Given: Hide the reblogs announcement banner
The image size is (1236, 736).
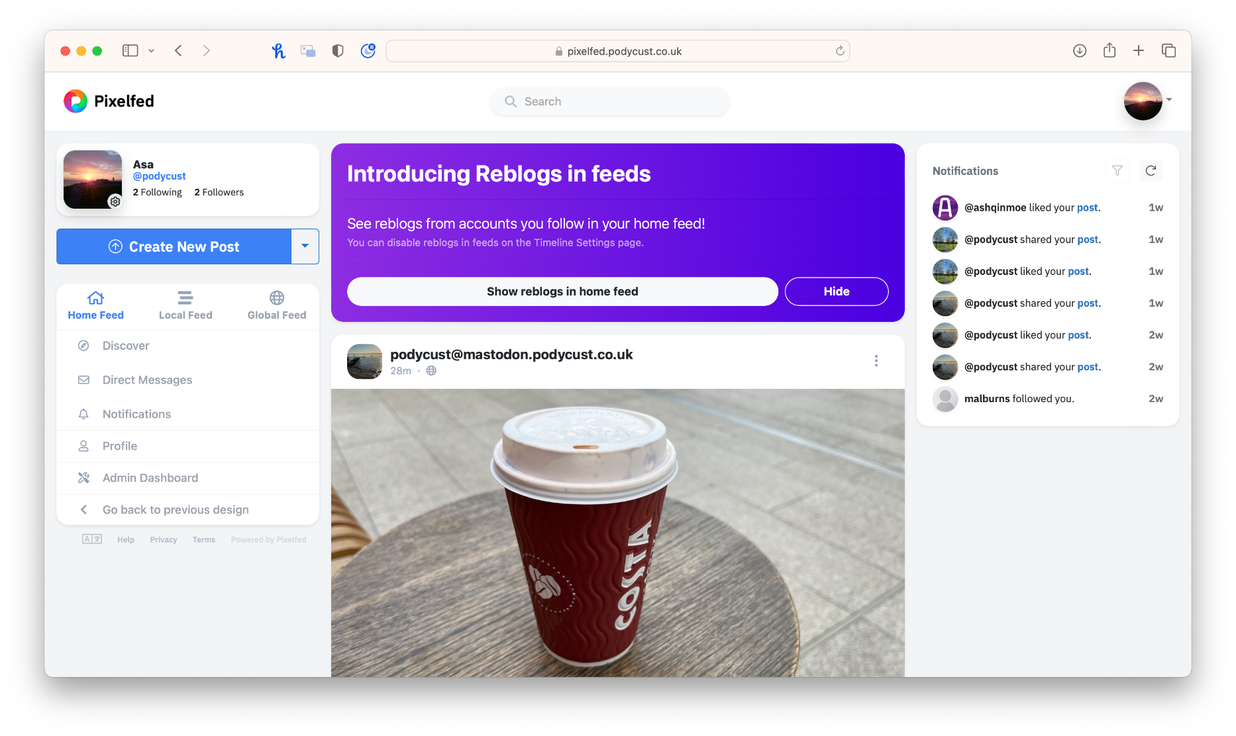Looking at the screenshot, I should pyautogui.click(x=836, y=291).
